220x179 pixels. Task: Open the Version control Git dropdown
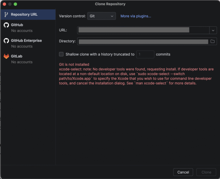(x=102, y=16)
